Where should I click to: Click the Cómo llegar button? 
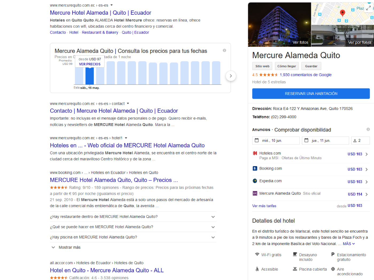287,66
